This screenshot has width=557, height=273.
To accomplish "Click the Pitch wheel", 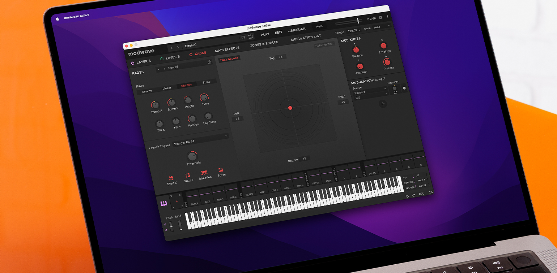I will (171, 226).
